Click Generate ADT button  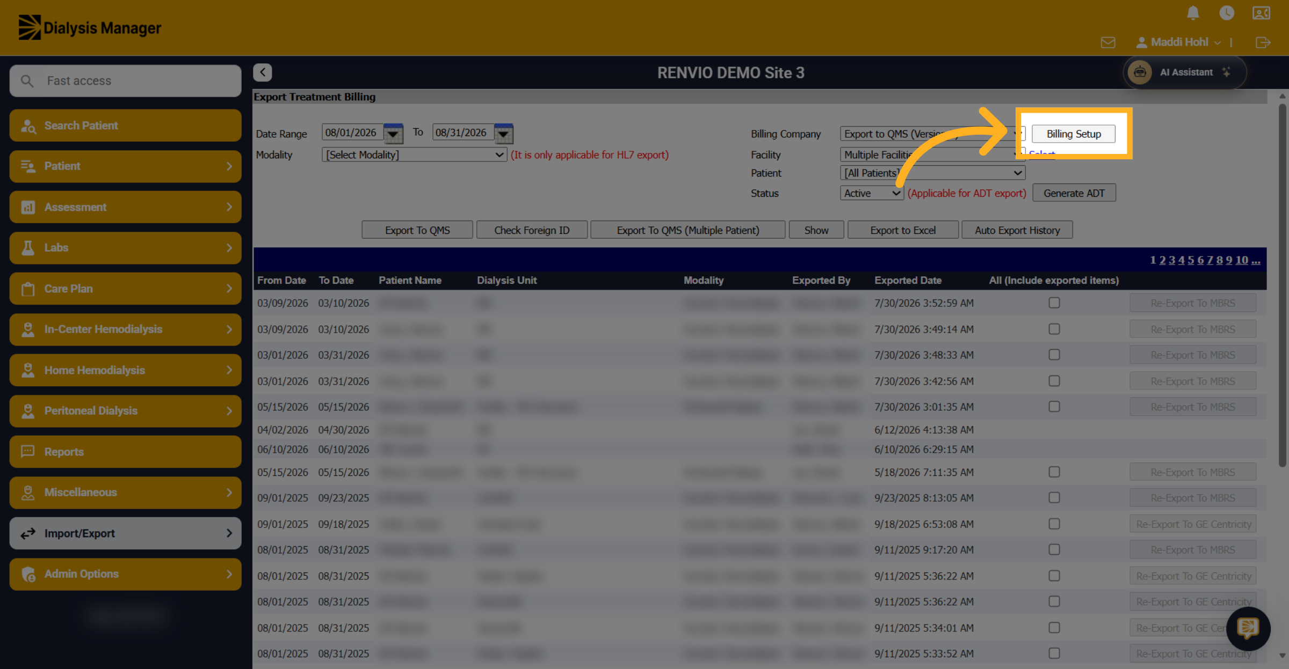click(1074, 193)
